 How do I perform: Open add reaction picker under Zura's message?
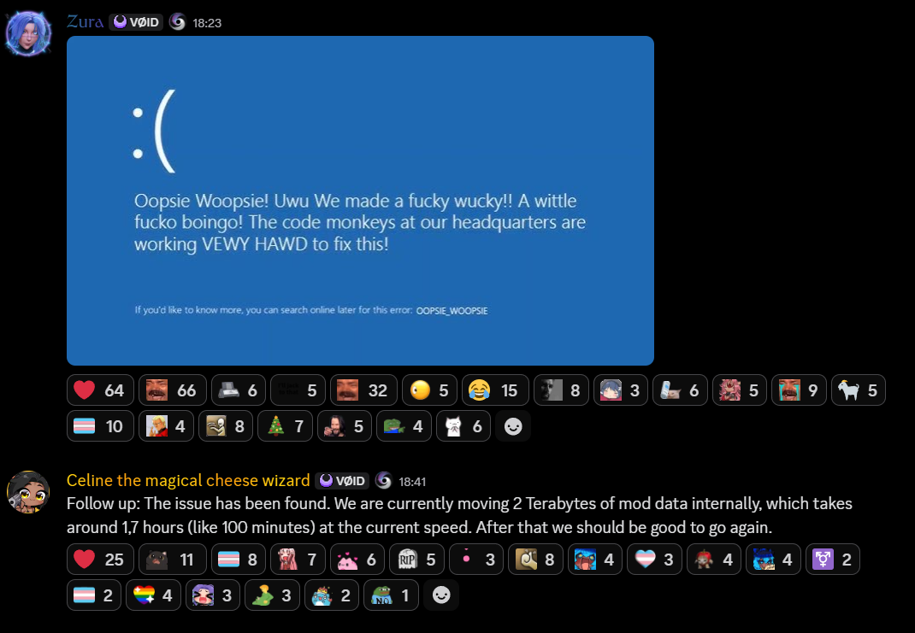pyautogui.click(x=513, y=426)
